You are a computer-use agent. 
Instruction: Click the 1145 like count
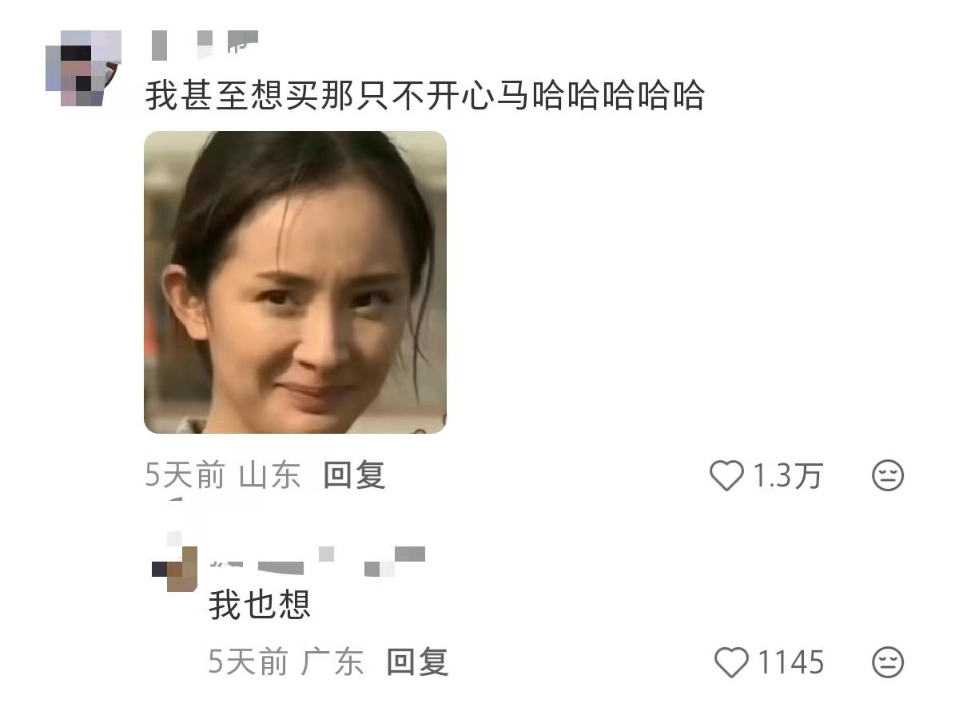790,662
